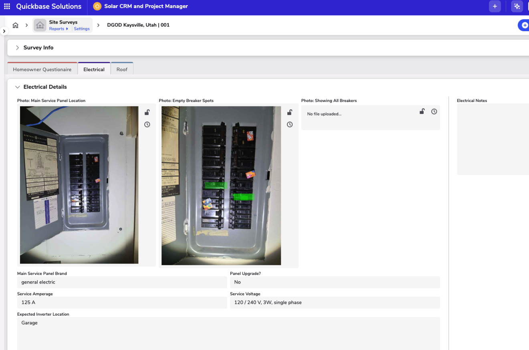Switch to the Roof tab
The height and width of the screenshot is (350, 529).
(x=122, y=69)
